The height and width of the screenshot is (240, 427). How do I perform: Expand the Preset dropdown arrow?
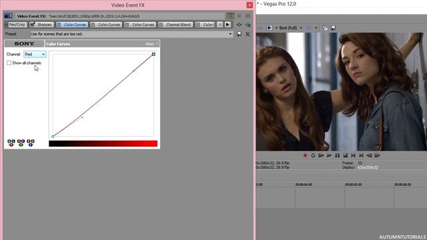(x=230, y=34)
